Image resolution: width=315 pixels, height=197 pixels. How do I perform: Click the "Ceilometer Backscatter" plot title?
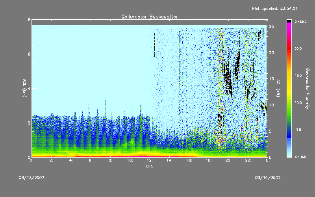150,17
